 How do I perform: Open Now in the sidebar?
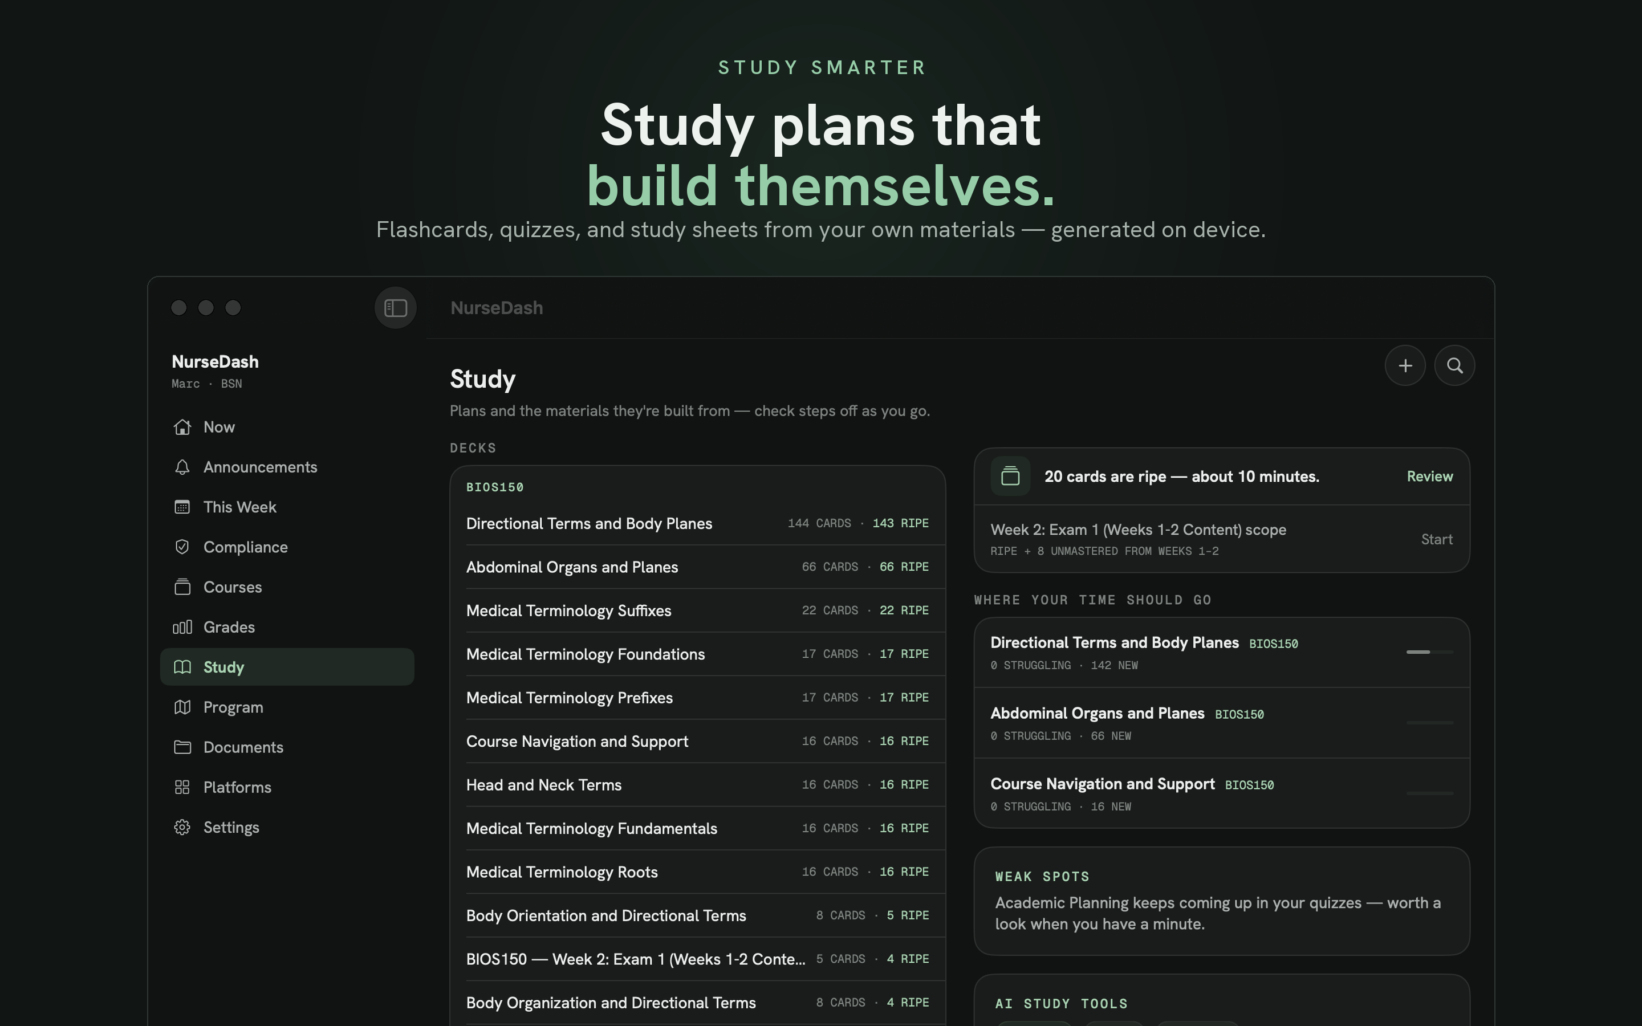click(287, 427)
